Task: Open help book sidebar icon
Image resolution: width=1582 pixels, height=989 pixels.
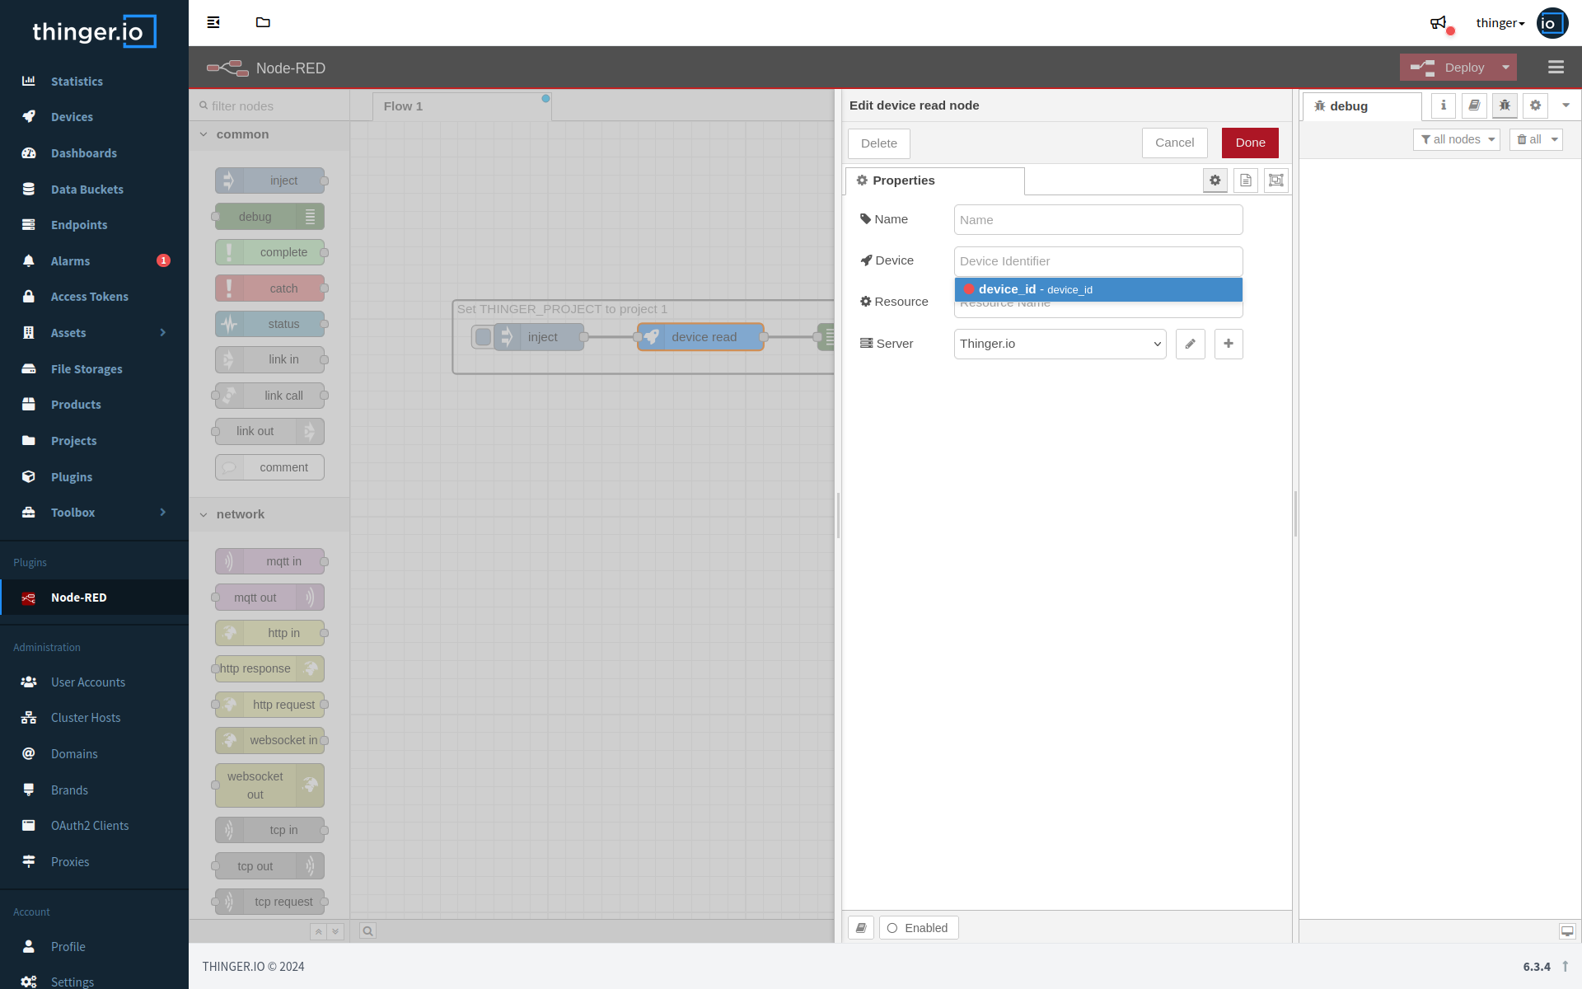Action: click(x=1473, y=105)
